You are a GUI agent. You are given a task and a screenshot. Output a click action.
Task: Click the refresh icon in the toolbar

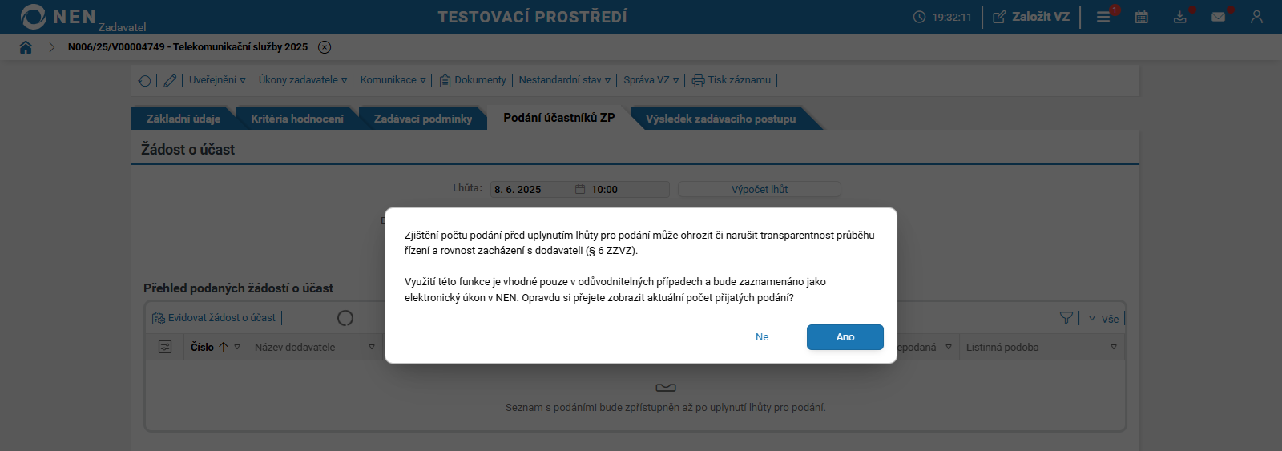point(144,80)
